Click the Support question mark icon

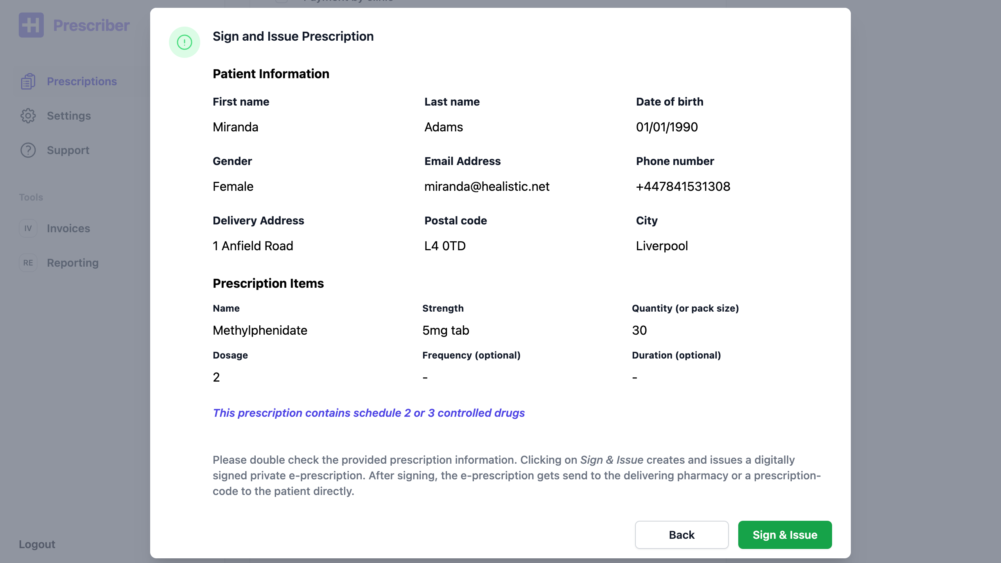pyautogui.click(x=28, y=150)
